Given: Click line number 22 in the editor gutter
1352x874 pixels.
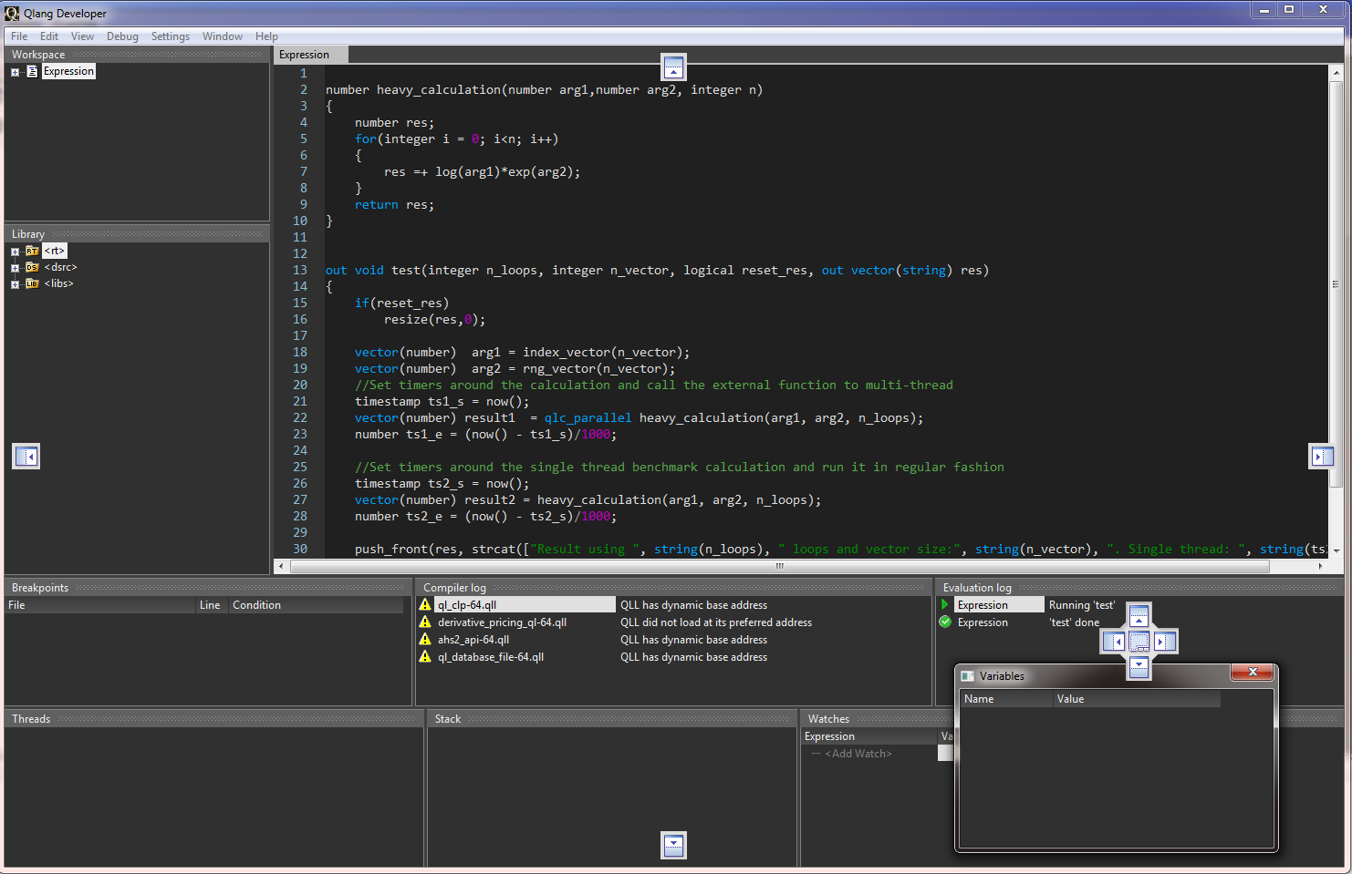Looking at the screenshot, I should click(300, 417).
